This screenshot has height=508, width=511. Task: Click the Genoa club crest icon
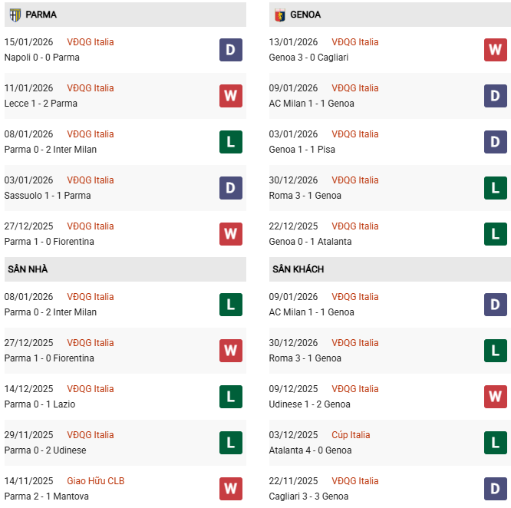pos(279,15)
